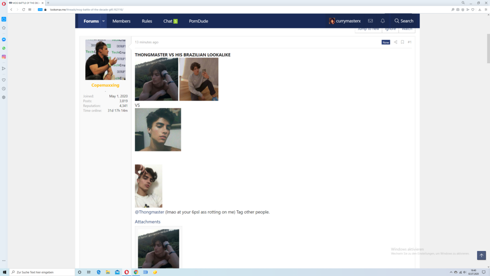Open the Search dropdown in navbar
The width and height of the screenshot is (490, 276).
pos(404,21)
